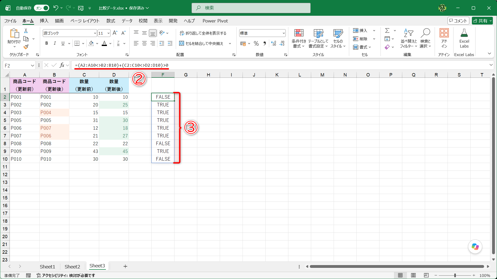497x279 pixels.
Task: Click the search (検索) box
Action: click(x=251, y=8)
